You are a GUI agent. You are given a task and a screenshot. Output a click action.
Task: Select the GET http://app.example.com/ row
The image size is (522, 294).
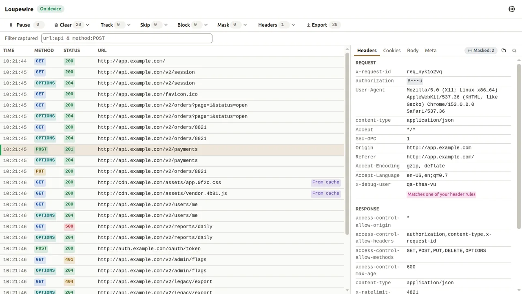point(172,61)
